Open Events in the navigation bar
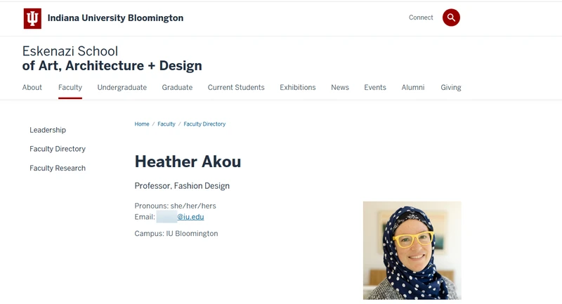This screenshot has height=304, width=562. click(375, 87)
